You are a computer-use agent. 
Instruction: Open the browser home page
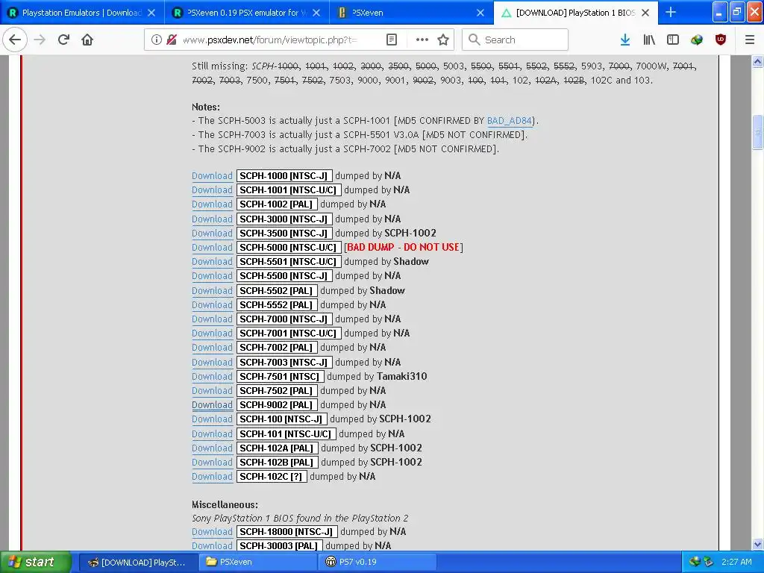pyautogui.click(x=87, y=40)
